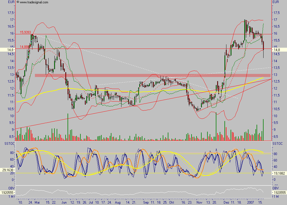Click the 13. date label after Nov
Screen dimensions: 287x205
point(209,202)
